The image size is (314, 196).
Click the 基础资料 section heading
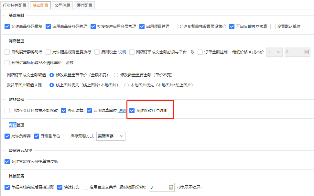[16, 16]
